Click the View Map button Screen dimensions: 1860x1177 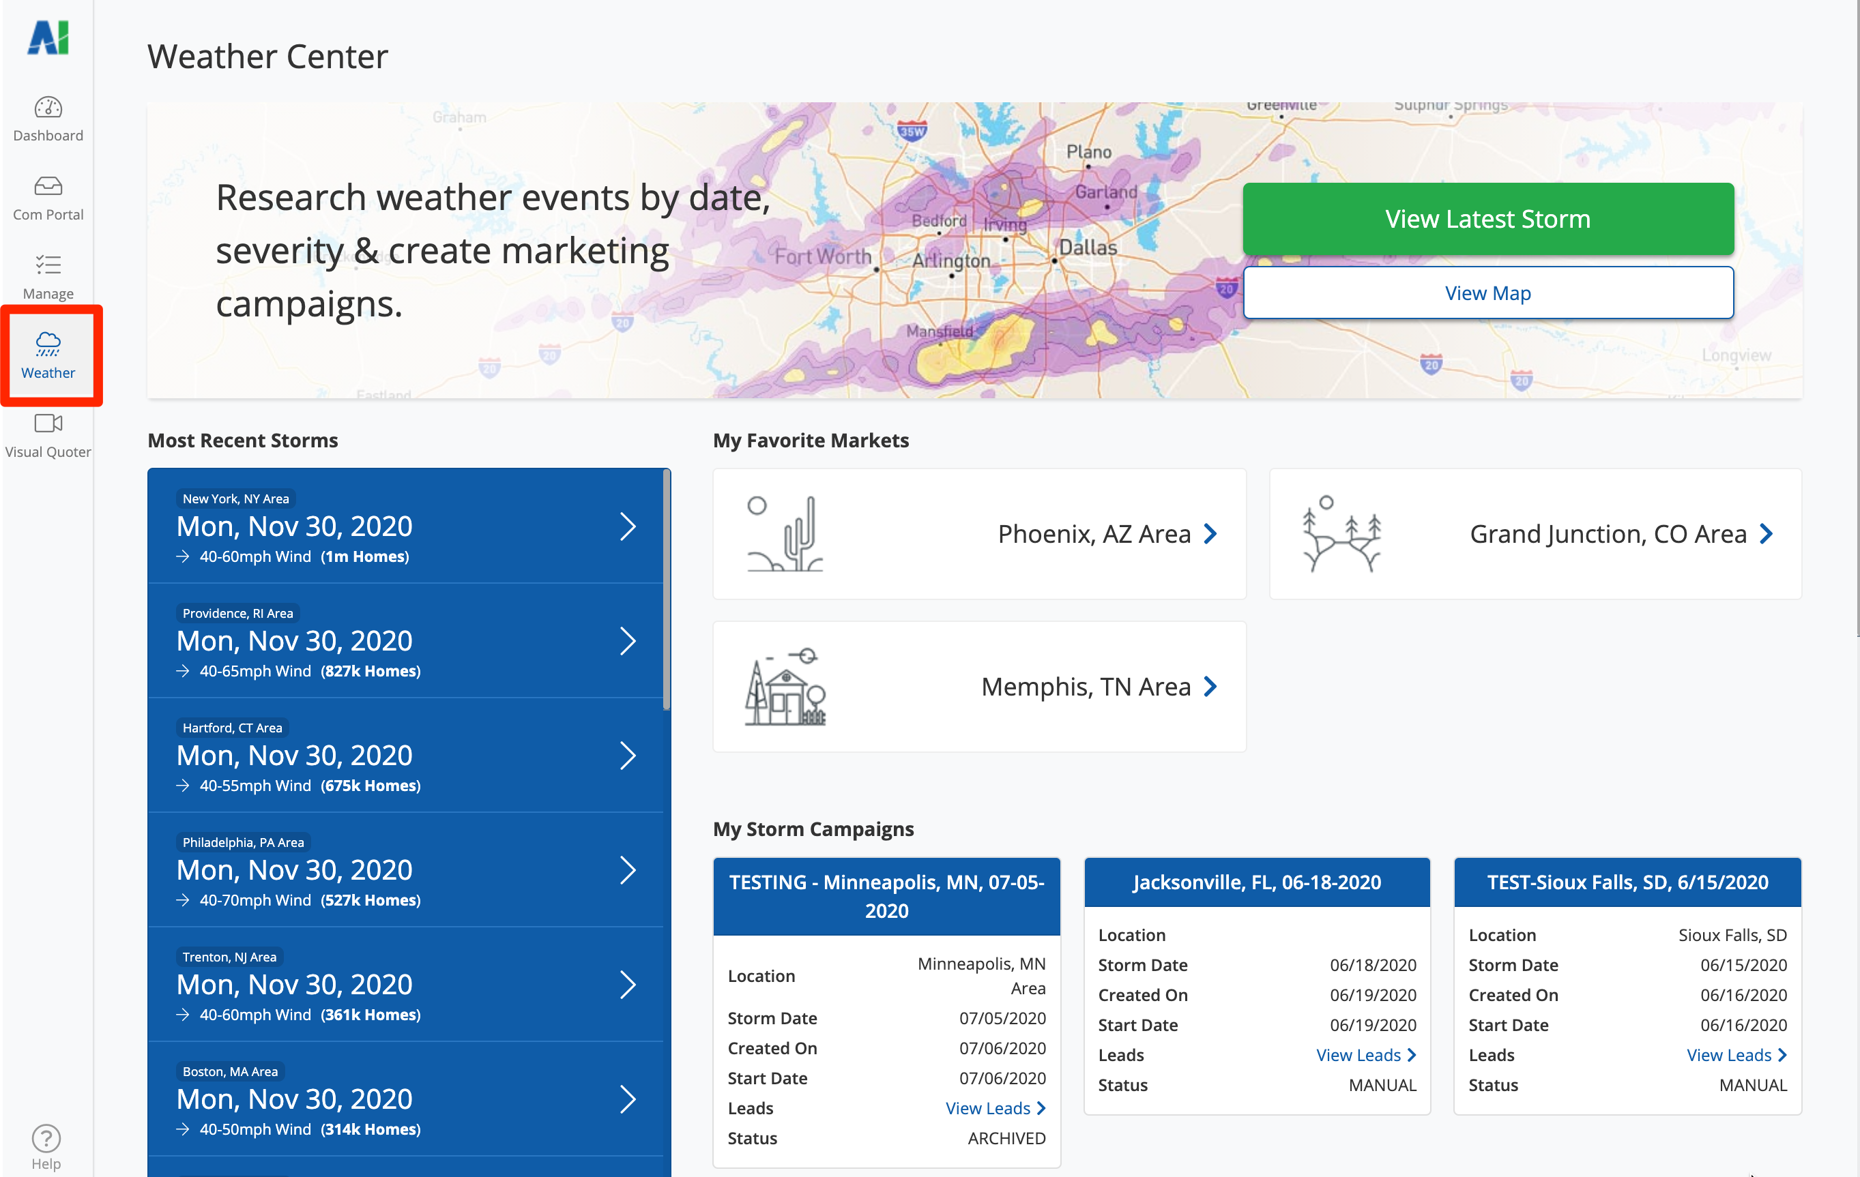click(x=1487, y=293)
